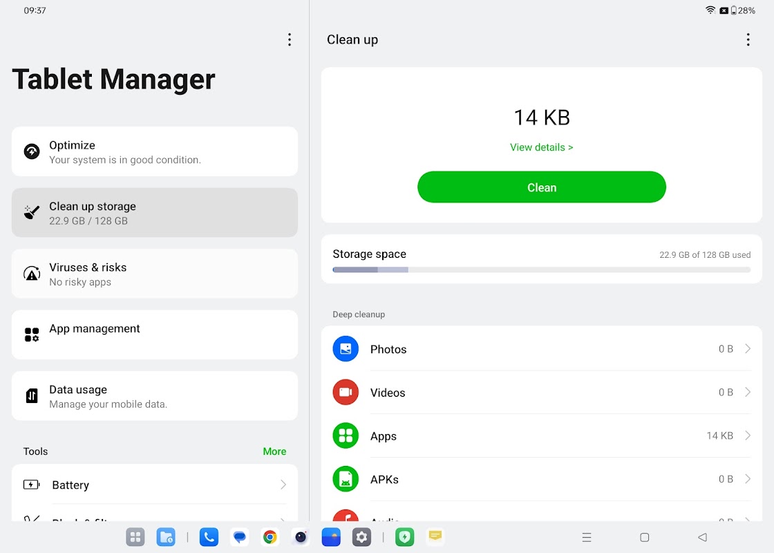Open the Photos deep cleanup icon
Screen dimensions: 774x553
(x=345, y=348)
